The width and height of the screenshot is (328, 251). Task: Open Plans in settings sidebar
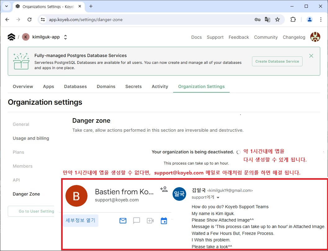[18, 152]
